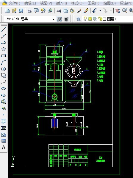The image size is (133, 178).
Task: Select the Polygon tool
Action: point(4,49)
